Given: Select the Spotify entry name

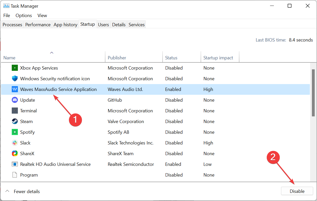Looking at the screenshot, I should (27, 132).
